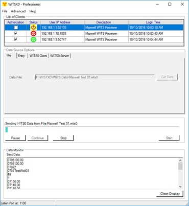This screenshot has width=189, height=206.
Task: Pause the WITS0 data sending
Action: point(15,138)
